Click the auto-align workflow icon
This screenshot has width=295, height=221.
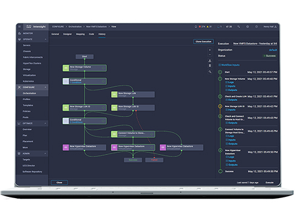point(210,60)
